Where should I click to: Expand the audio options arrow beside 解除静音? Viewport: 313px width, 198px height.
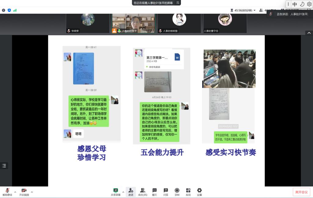click(15, 192)
